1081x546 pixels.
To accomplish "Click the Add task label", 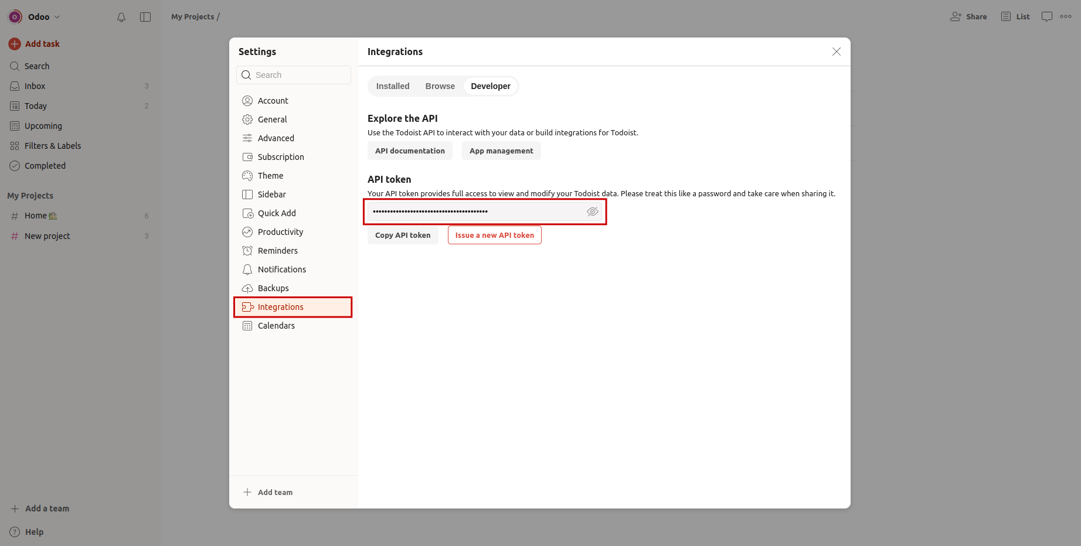I will point(42,44).
